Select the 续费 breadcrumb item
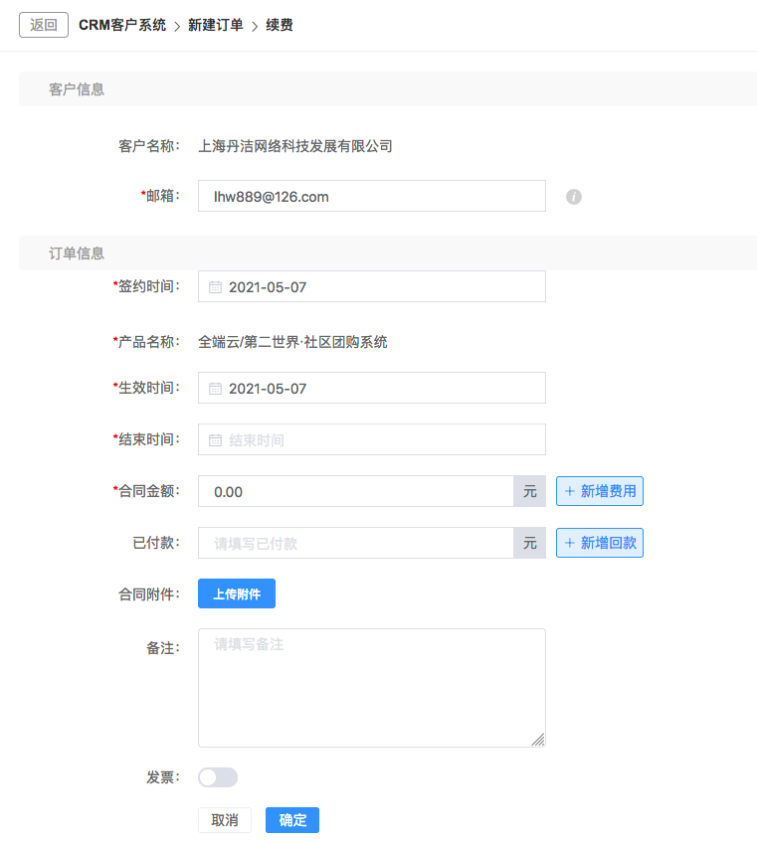Image resolution: width=757 pixels, height=843 pixels. click(280, 25)
